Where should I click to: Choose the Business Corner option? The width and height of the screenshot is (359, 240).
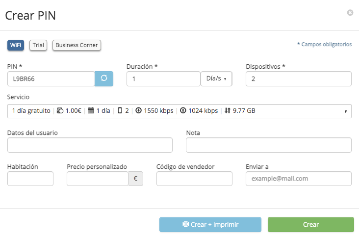77,45
